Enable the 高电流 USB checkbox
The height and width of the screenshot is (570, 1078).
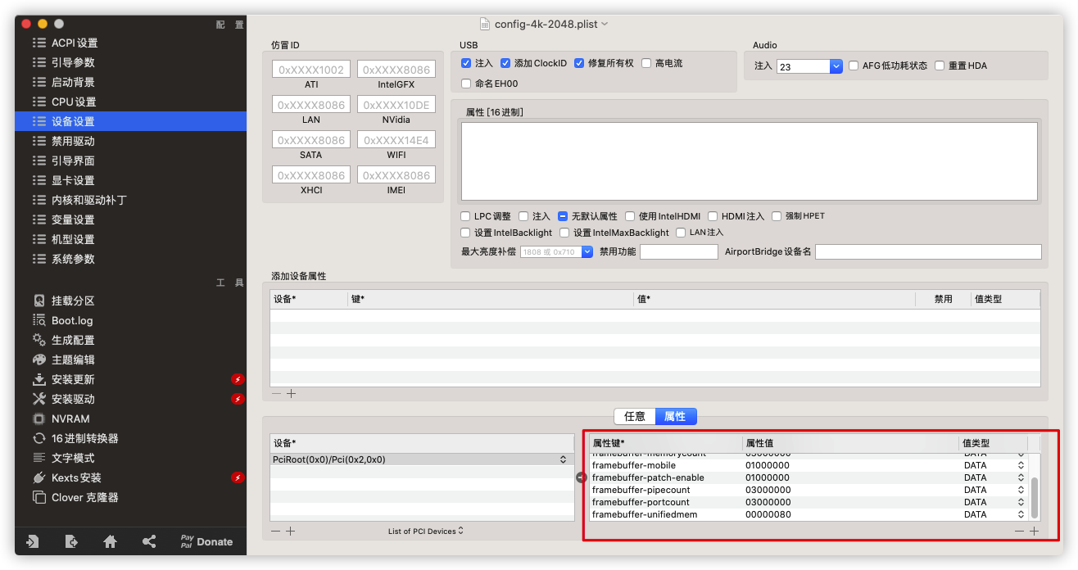click(x=646, y=63)
